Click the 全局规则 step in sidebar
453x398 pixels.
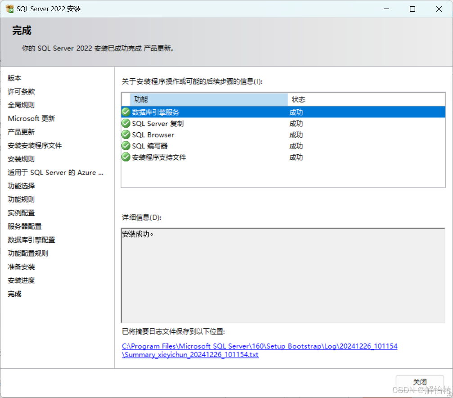tap(21, 105)
